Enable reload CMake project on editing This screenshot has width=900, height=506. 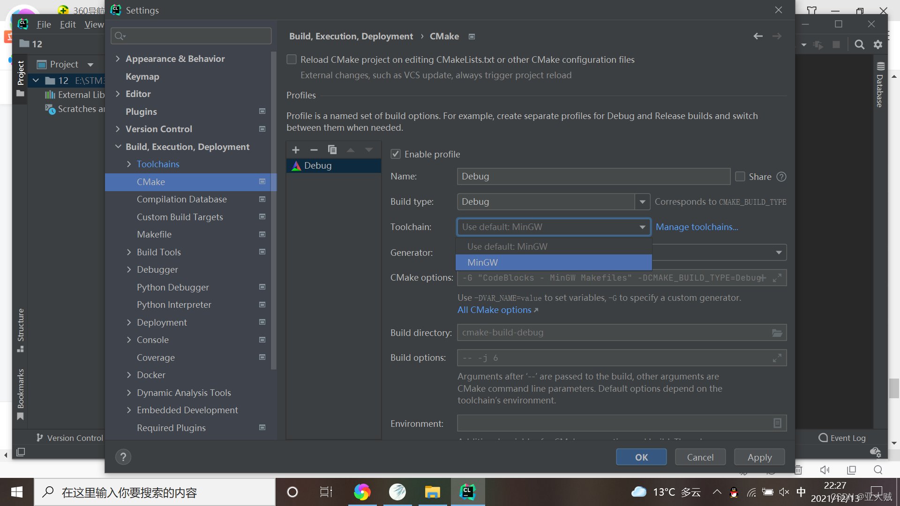[292, 60]
